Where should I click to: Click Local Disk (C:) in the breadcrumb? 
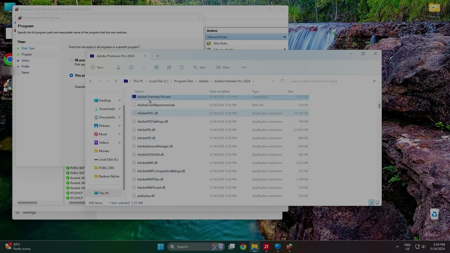(x=159, y=81)
